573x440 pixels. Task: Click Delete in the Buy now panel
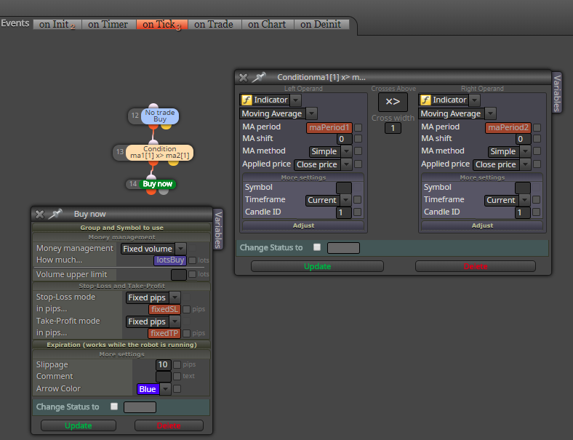[169, 425]
